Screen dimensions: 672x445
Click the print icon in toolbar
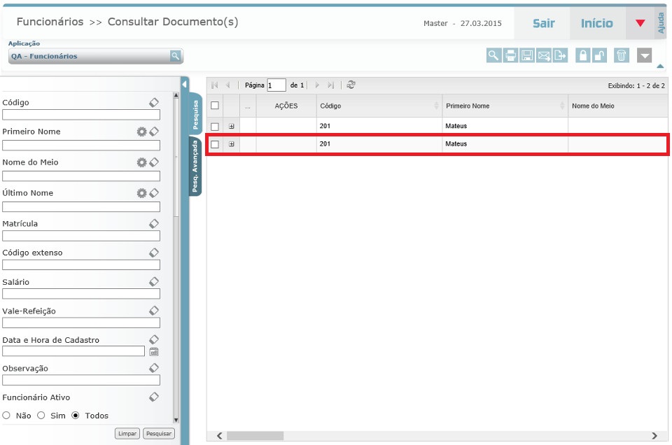coord(510,56)
